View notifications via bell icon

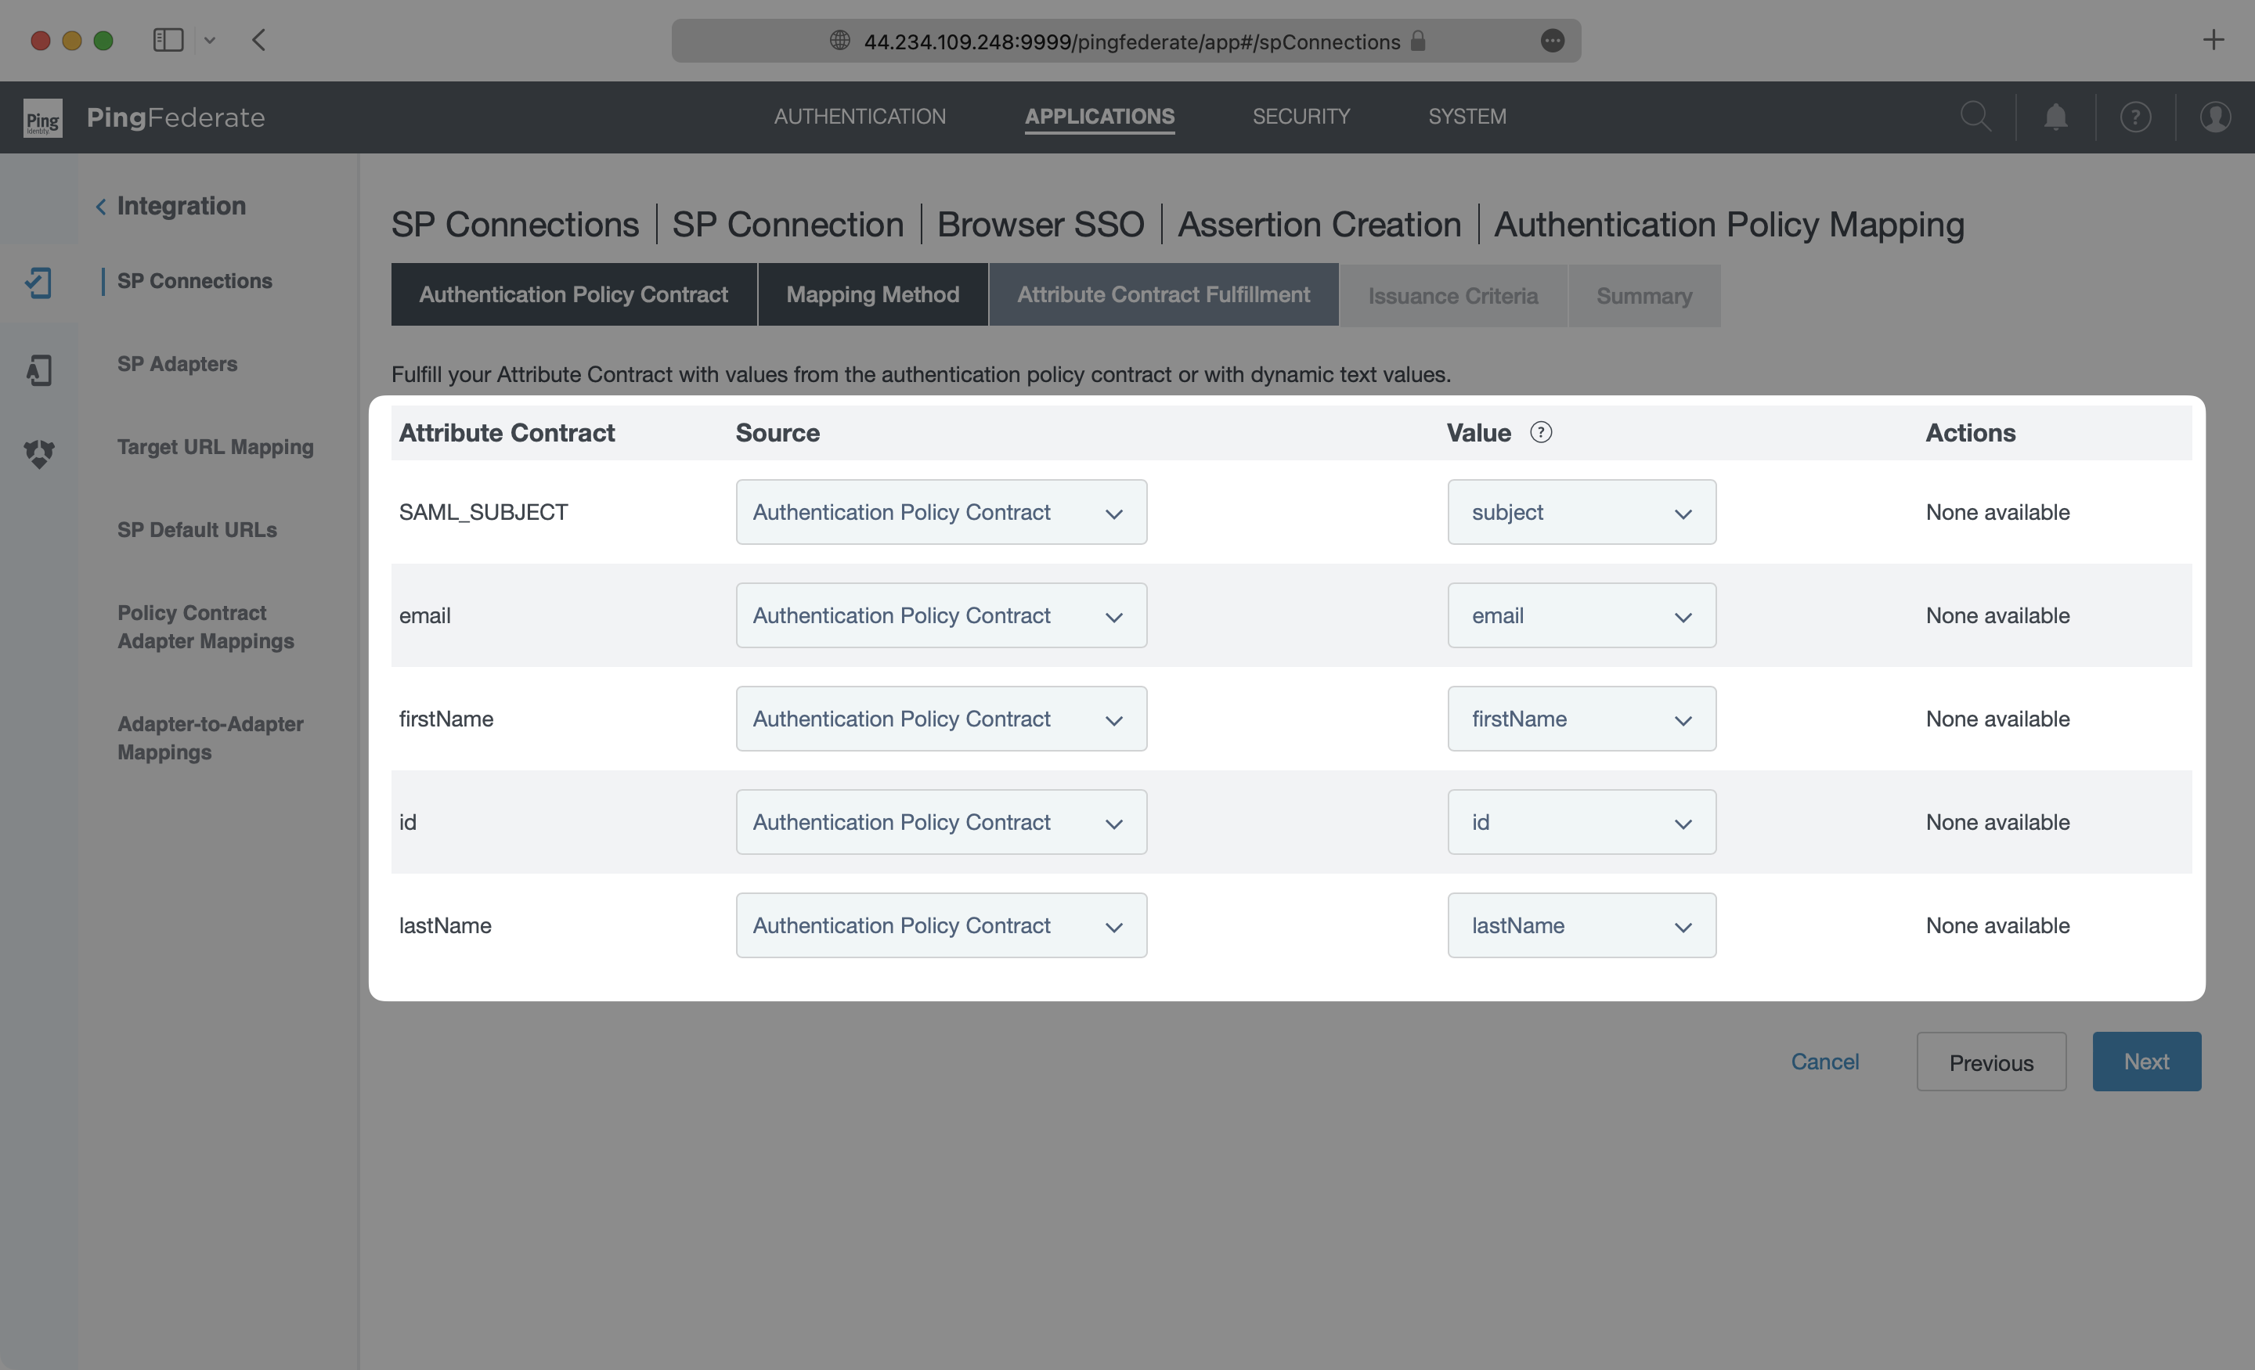point(2055,116)
